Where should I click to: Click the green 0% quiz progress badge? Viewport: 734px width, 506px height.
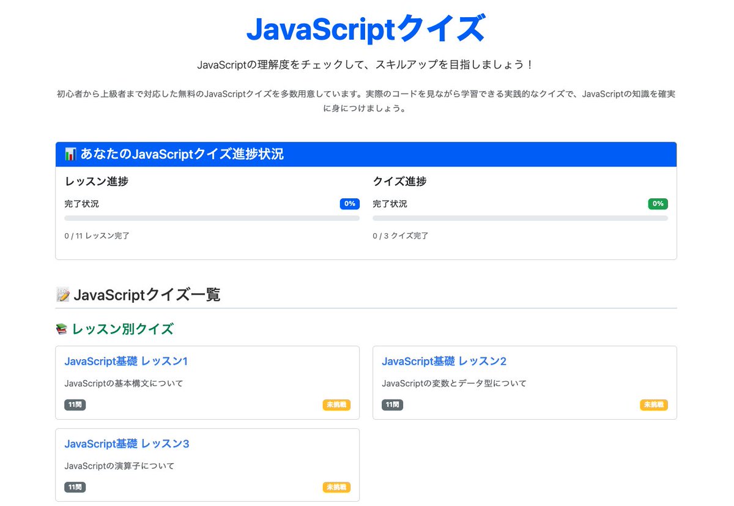[x=658, y=204]
